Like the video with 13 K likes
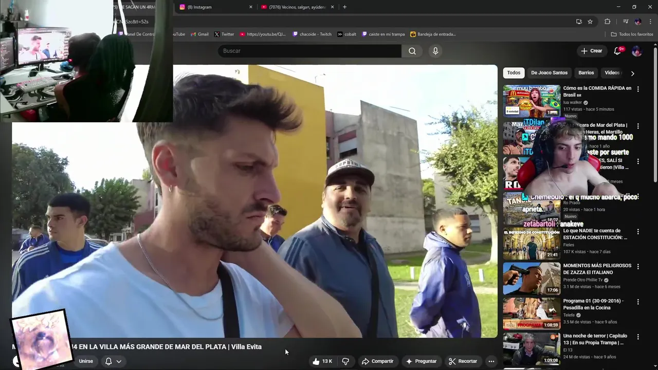The height and width of the screenshot is (370, 658). click(322, 361)
